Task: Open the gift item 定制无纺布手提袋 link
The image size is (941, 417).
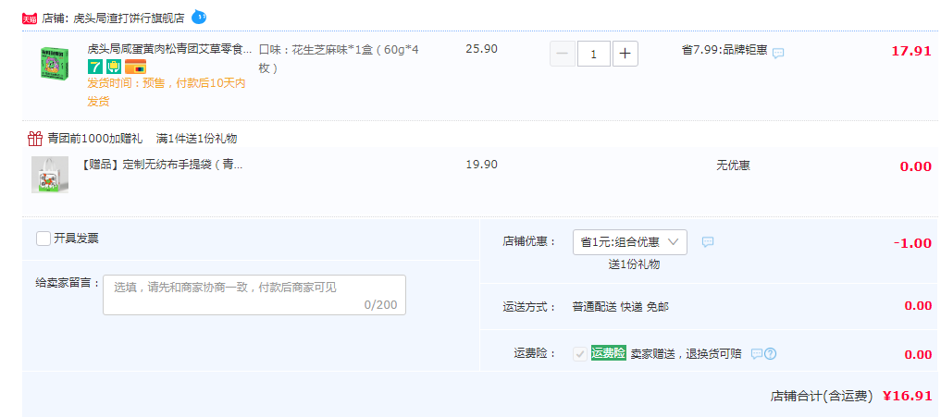Action: pyautogui.click(x=162, y=164)
